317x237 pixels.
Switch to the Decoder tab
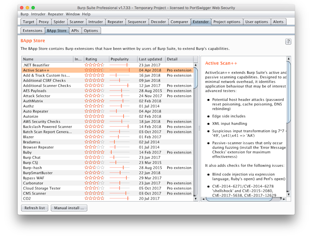tap(158, 22)
